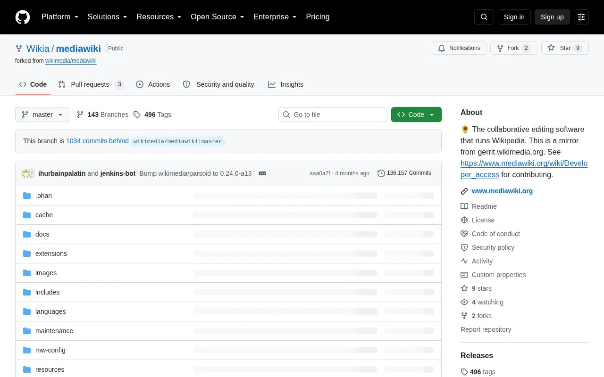Click the Sign in button

(x=514, y=17)
